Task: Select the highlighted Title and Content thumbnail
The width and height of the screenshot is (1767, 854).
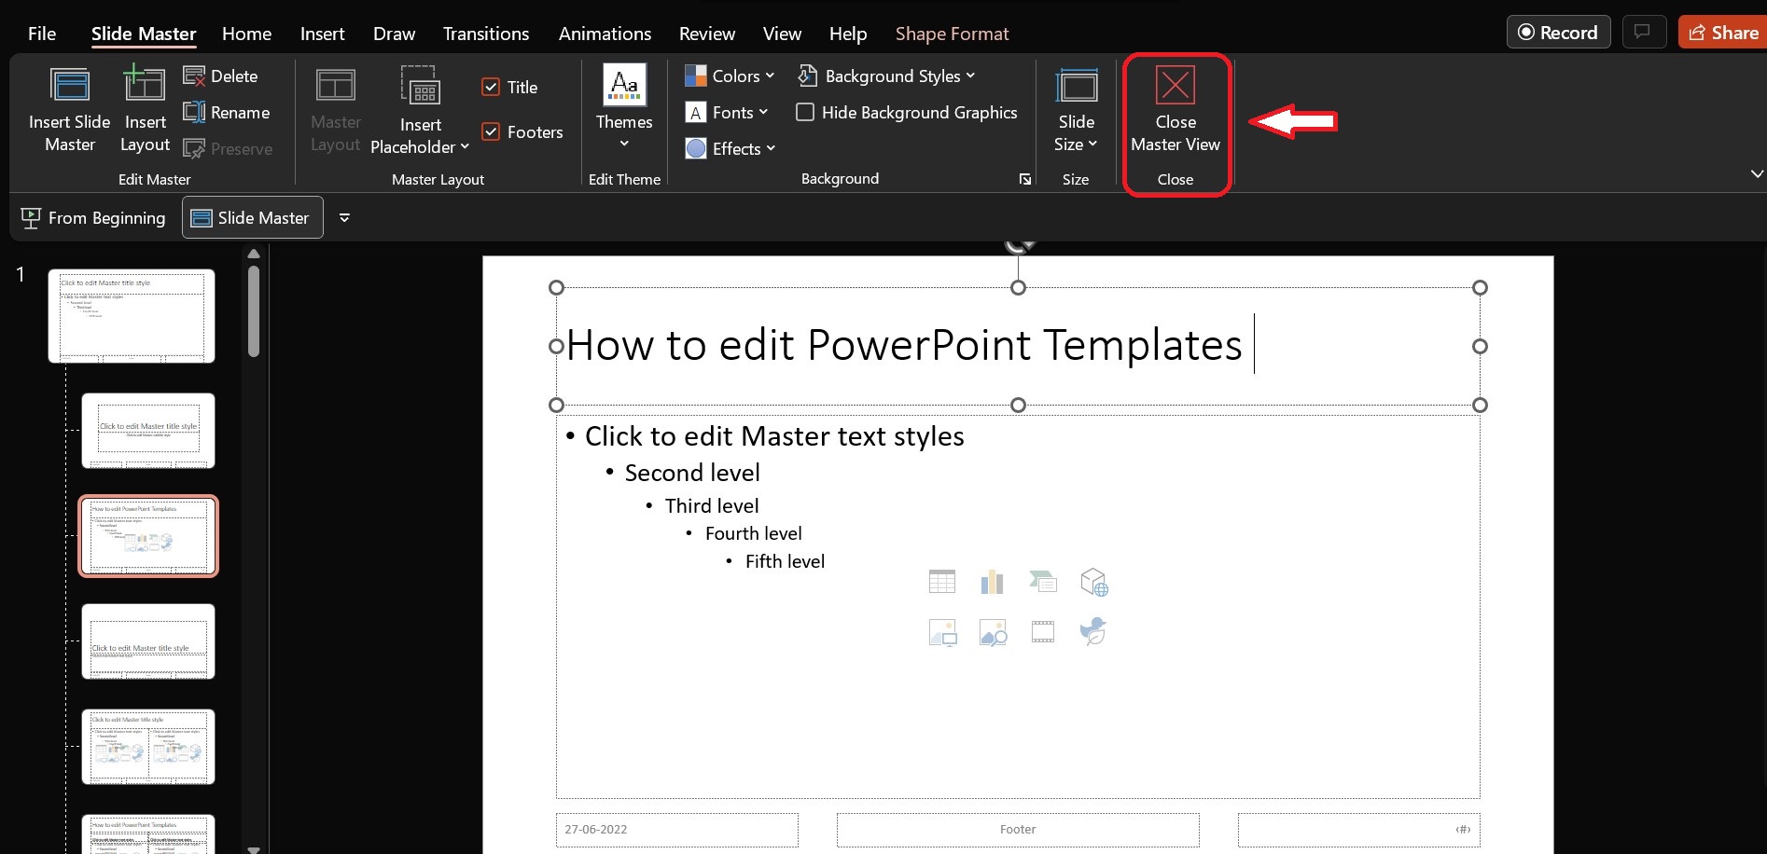Action: pos(148,536)
